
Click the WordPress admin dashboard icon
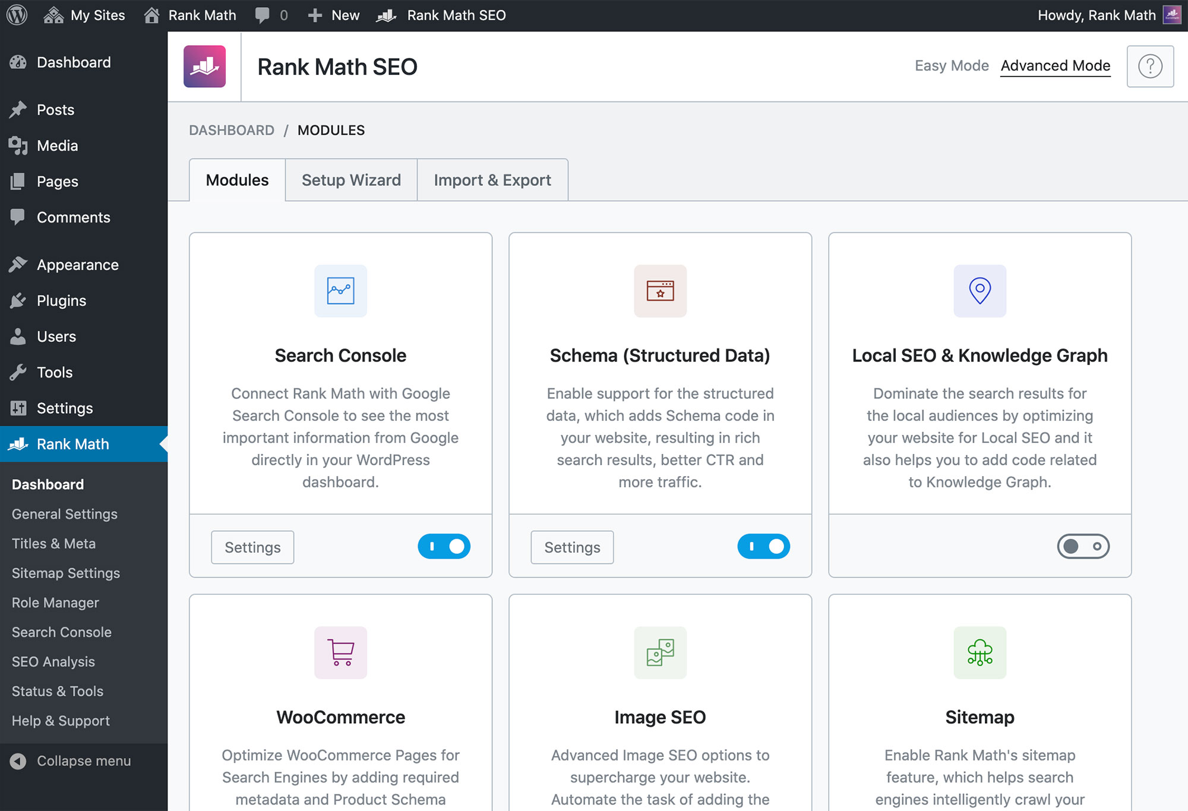coord(16,14)
